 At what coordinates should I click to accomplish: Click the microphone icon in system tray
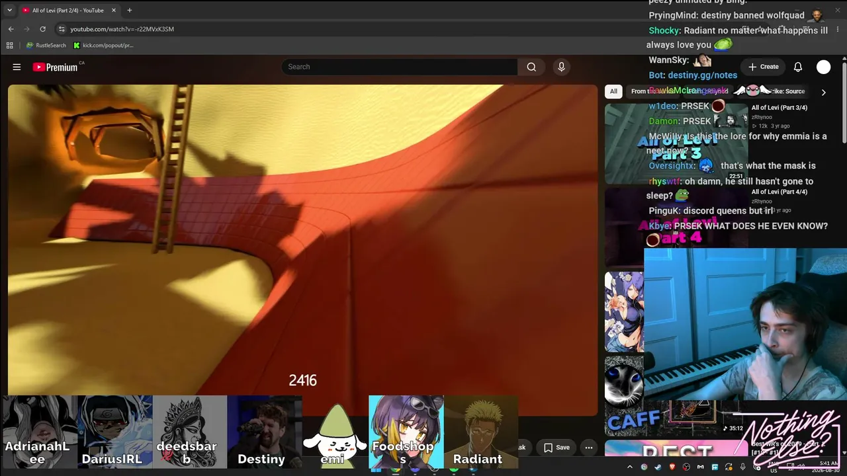743,467
